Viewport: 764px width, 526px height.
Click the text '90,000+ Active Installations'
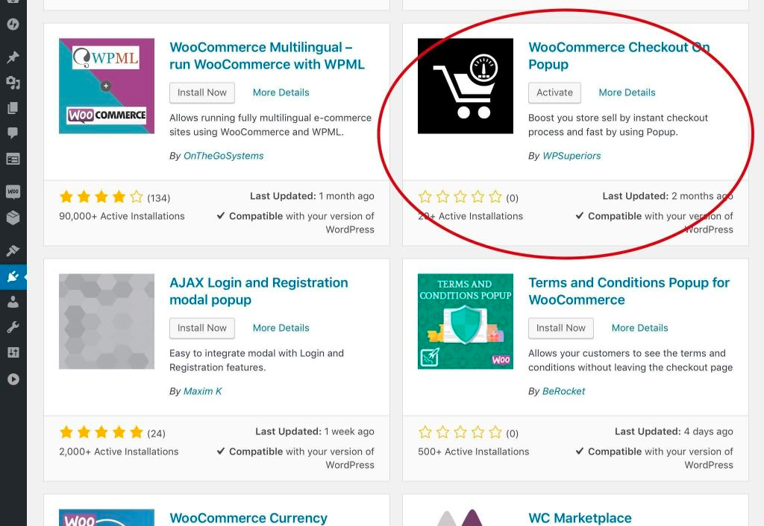coord(122,216)
